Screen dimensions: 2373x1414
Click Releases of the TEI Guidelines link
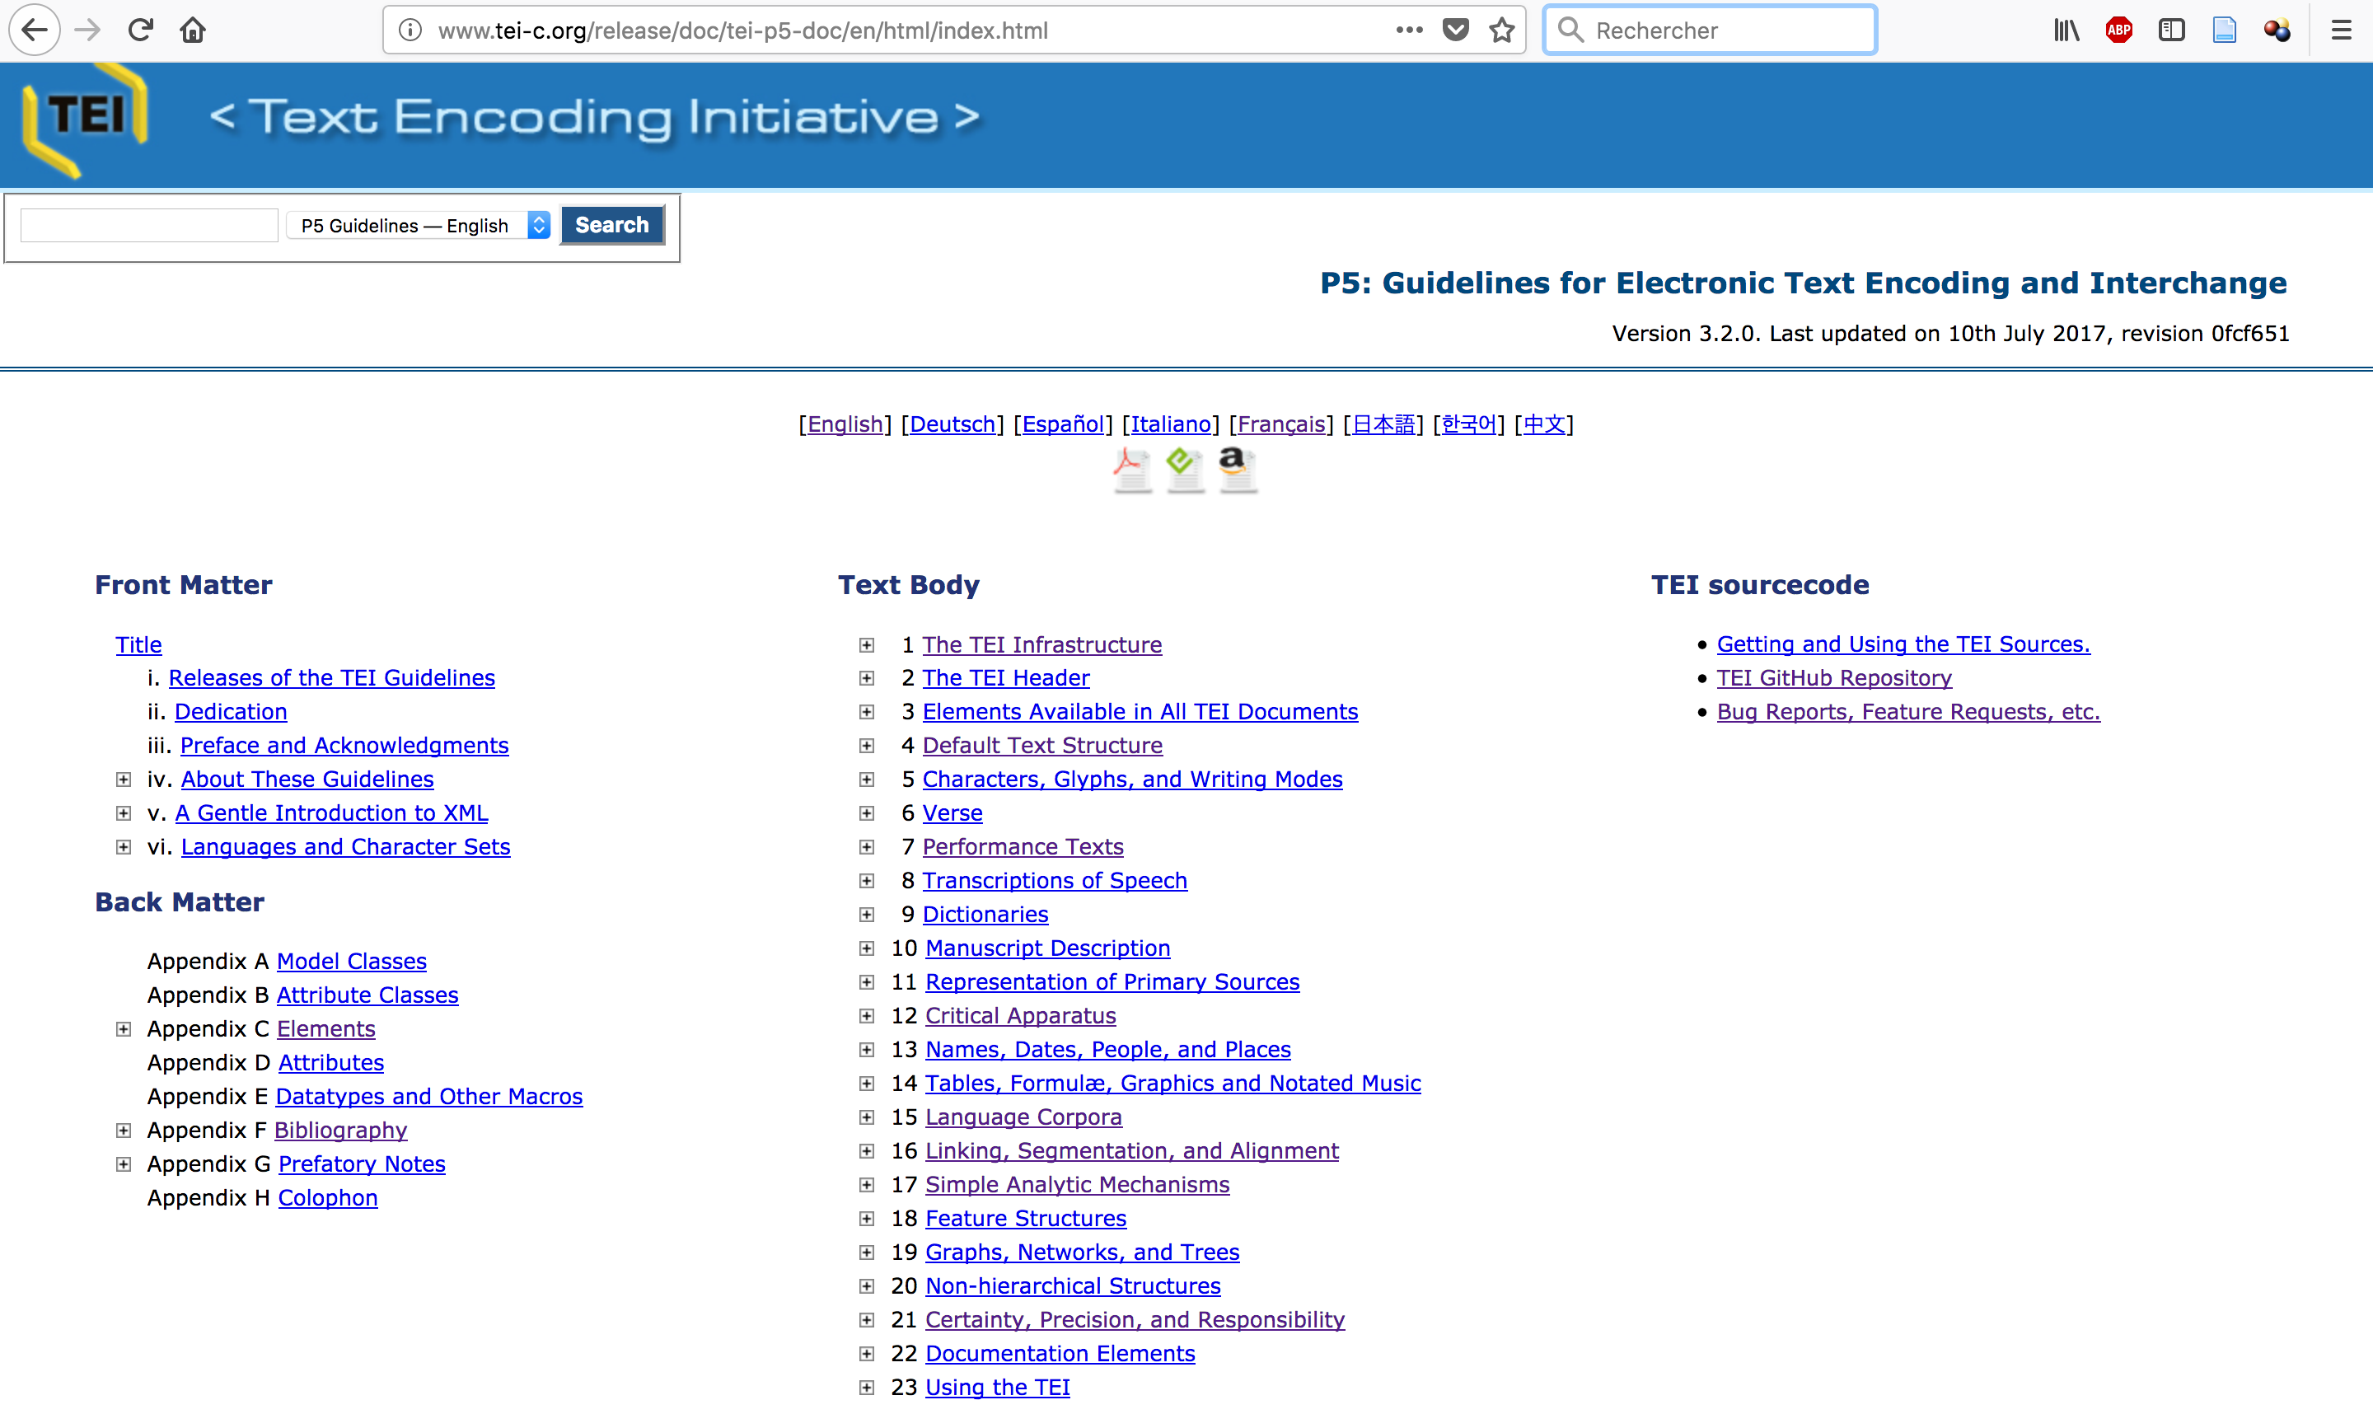[x=330, y=677]
